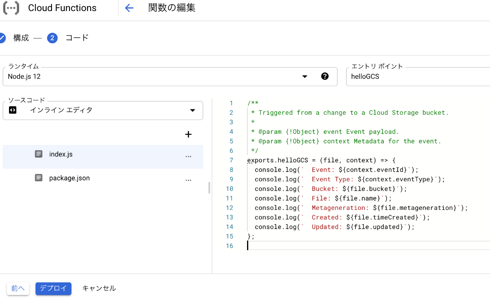Click the splitter handle between file list and editor
Screen dimensions: 490x303
pyautogui.click(x=209, y=188)
